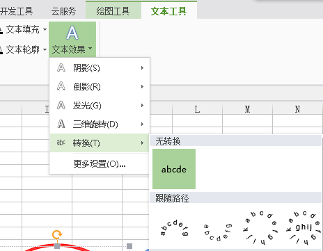Apply the downward arch path text effect
Viewport: 323px width, 251px height.
[x=218, y=232]
